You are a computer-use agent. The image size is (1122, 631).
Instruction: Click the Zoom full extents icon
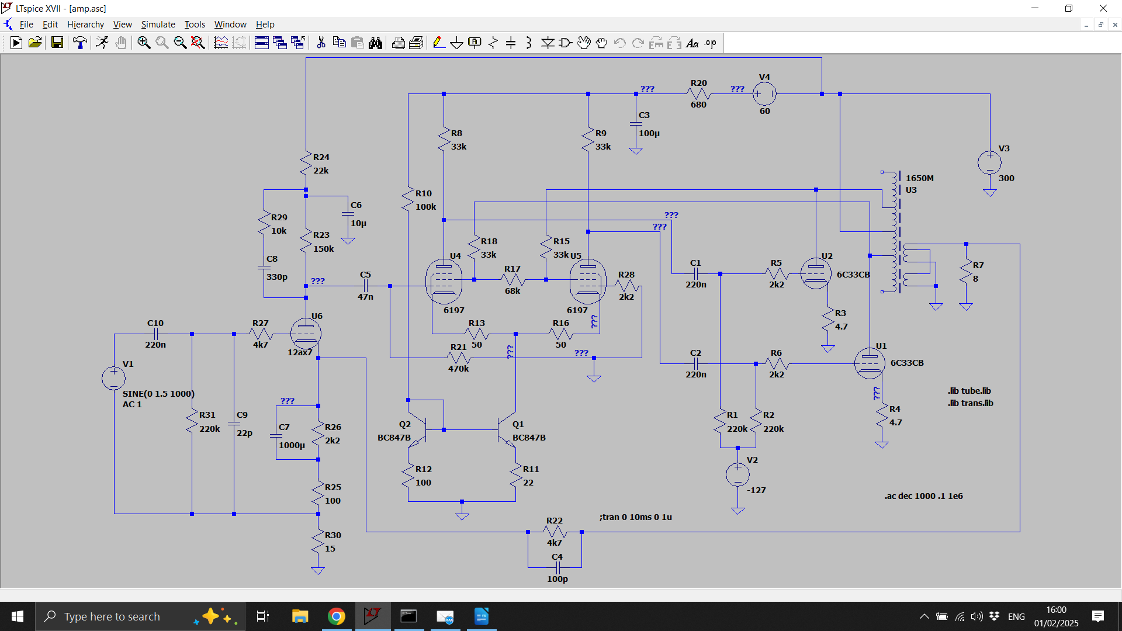click(198, 43)
